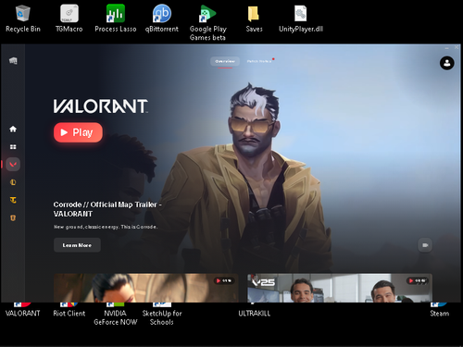Image resolution: width=463 pixels, height=347 pixels.
Task: Open the account profile avatar
Action: (446, 63)
